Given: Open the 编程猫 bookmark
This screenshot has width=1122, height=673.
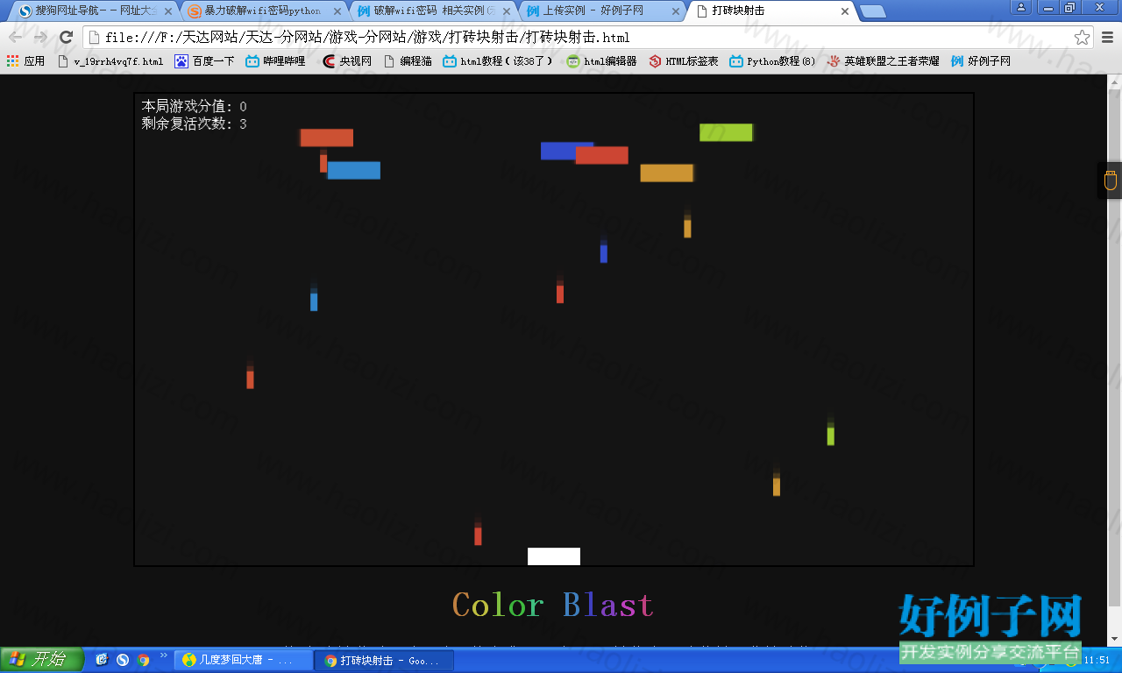Looking at the screenshot, I should click(x=408, y=61).
